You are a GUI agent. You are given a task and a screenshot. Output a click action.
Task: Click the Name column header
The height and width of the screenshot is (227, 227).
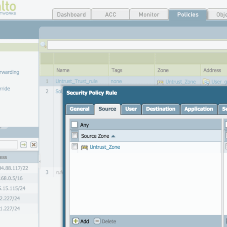pos(81,70)
